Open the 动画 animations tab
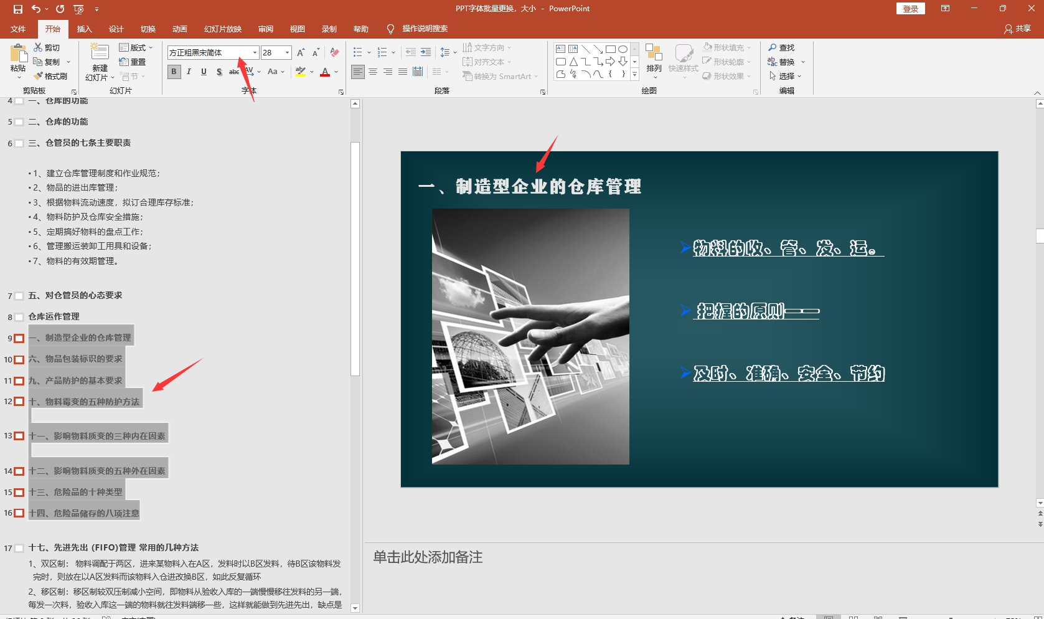 (x=179, y=29)
